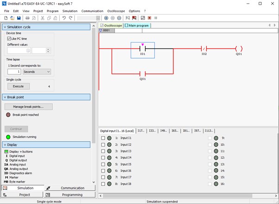Toggle the Input I1 checkbox
This screenshot has height=204, width=279.
pyautogui.click(x=103, y=138)
